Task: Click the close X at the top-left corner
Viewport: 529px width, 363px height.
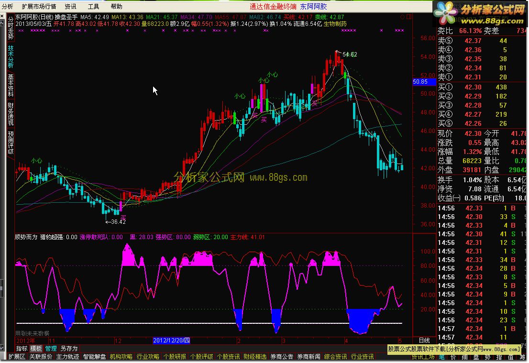Action: pyautogui.click(x=3, y=16)
